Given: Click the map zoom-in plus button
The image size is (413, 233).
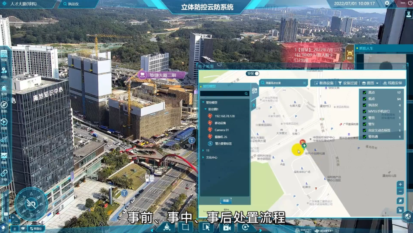Looking at the screenshot, I should point(400,184).
